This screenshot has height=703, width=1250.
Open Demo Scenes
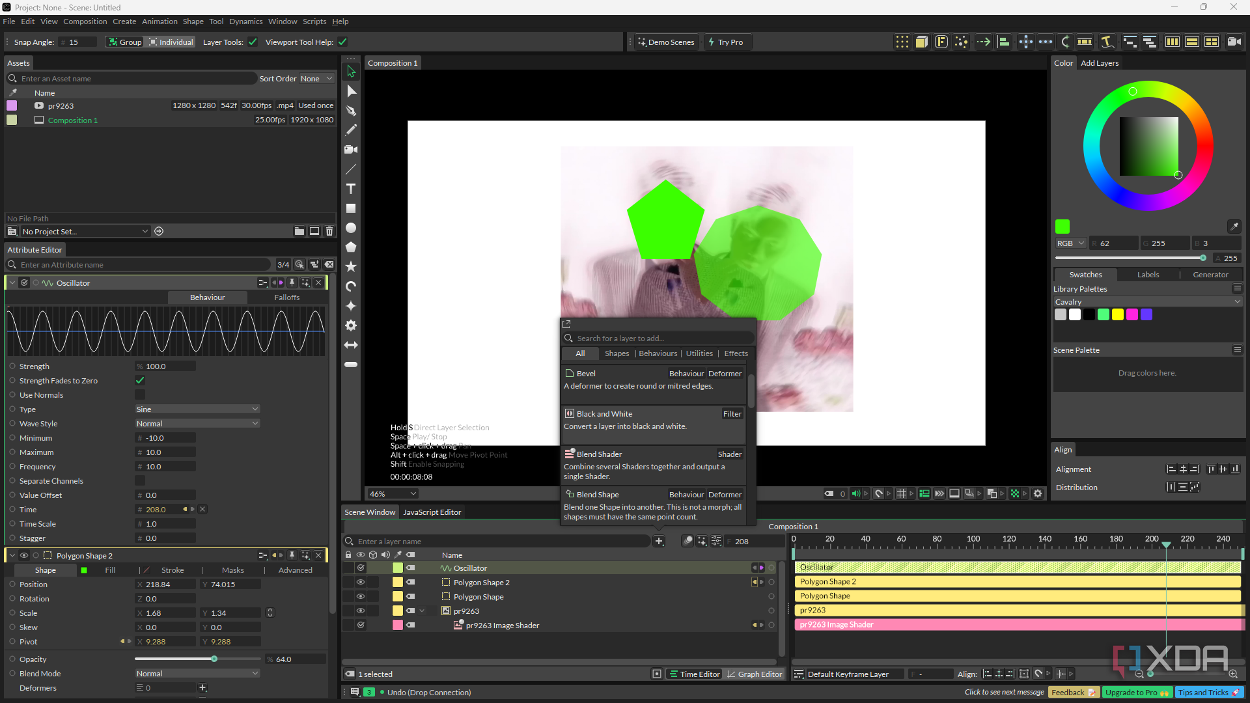coord(665,42)
